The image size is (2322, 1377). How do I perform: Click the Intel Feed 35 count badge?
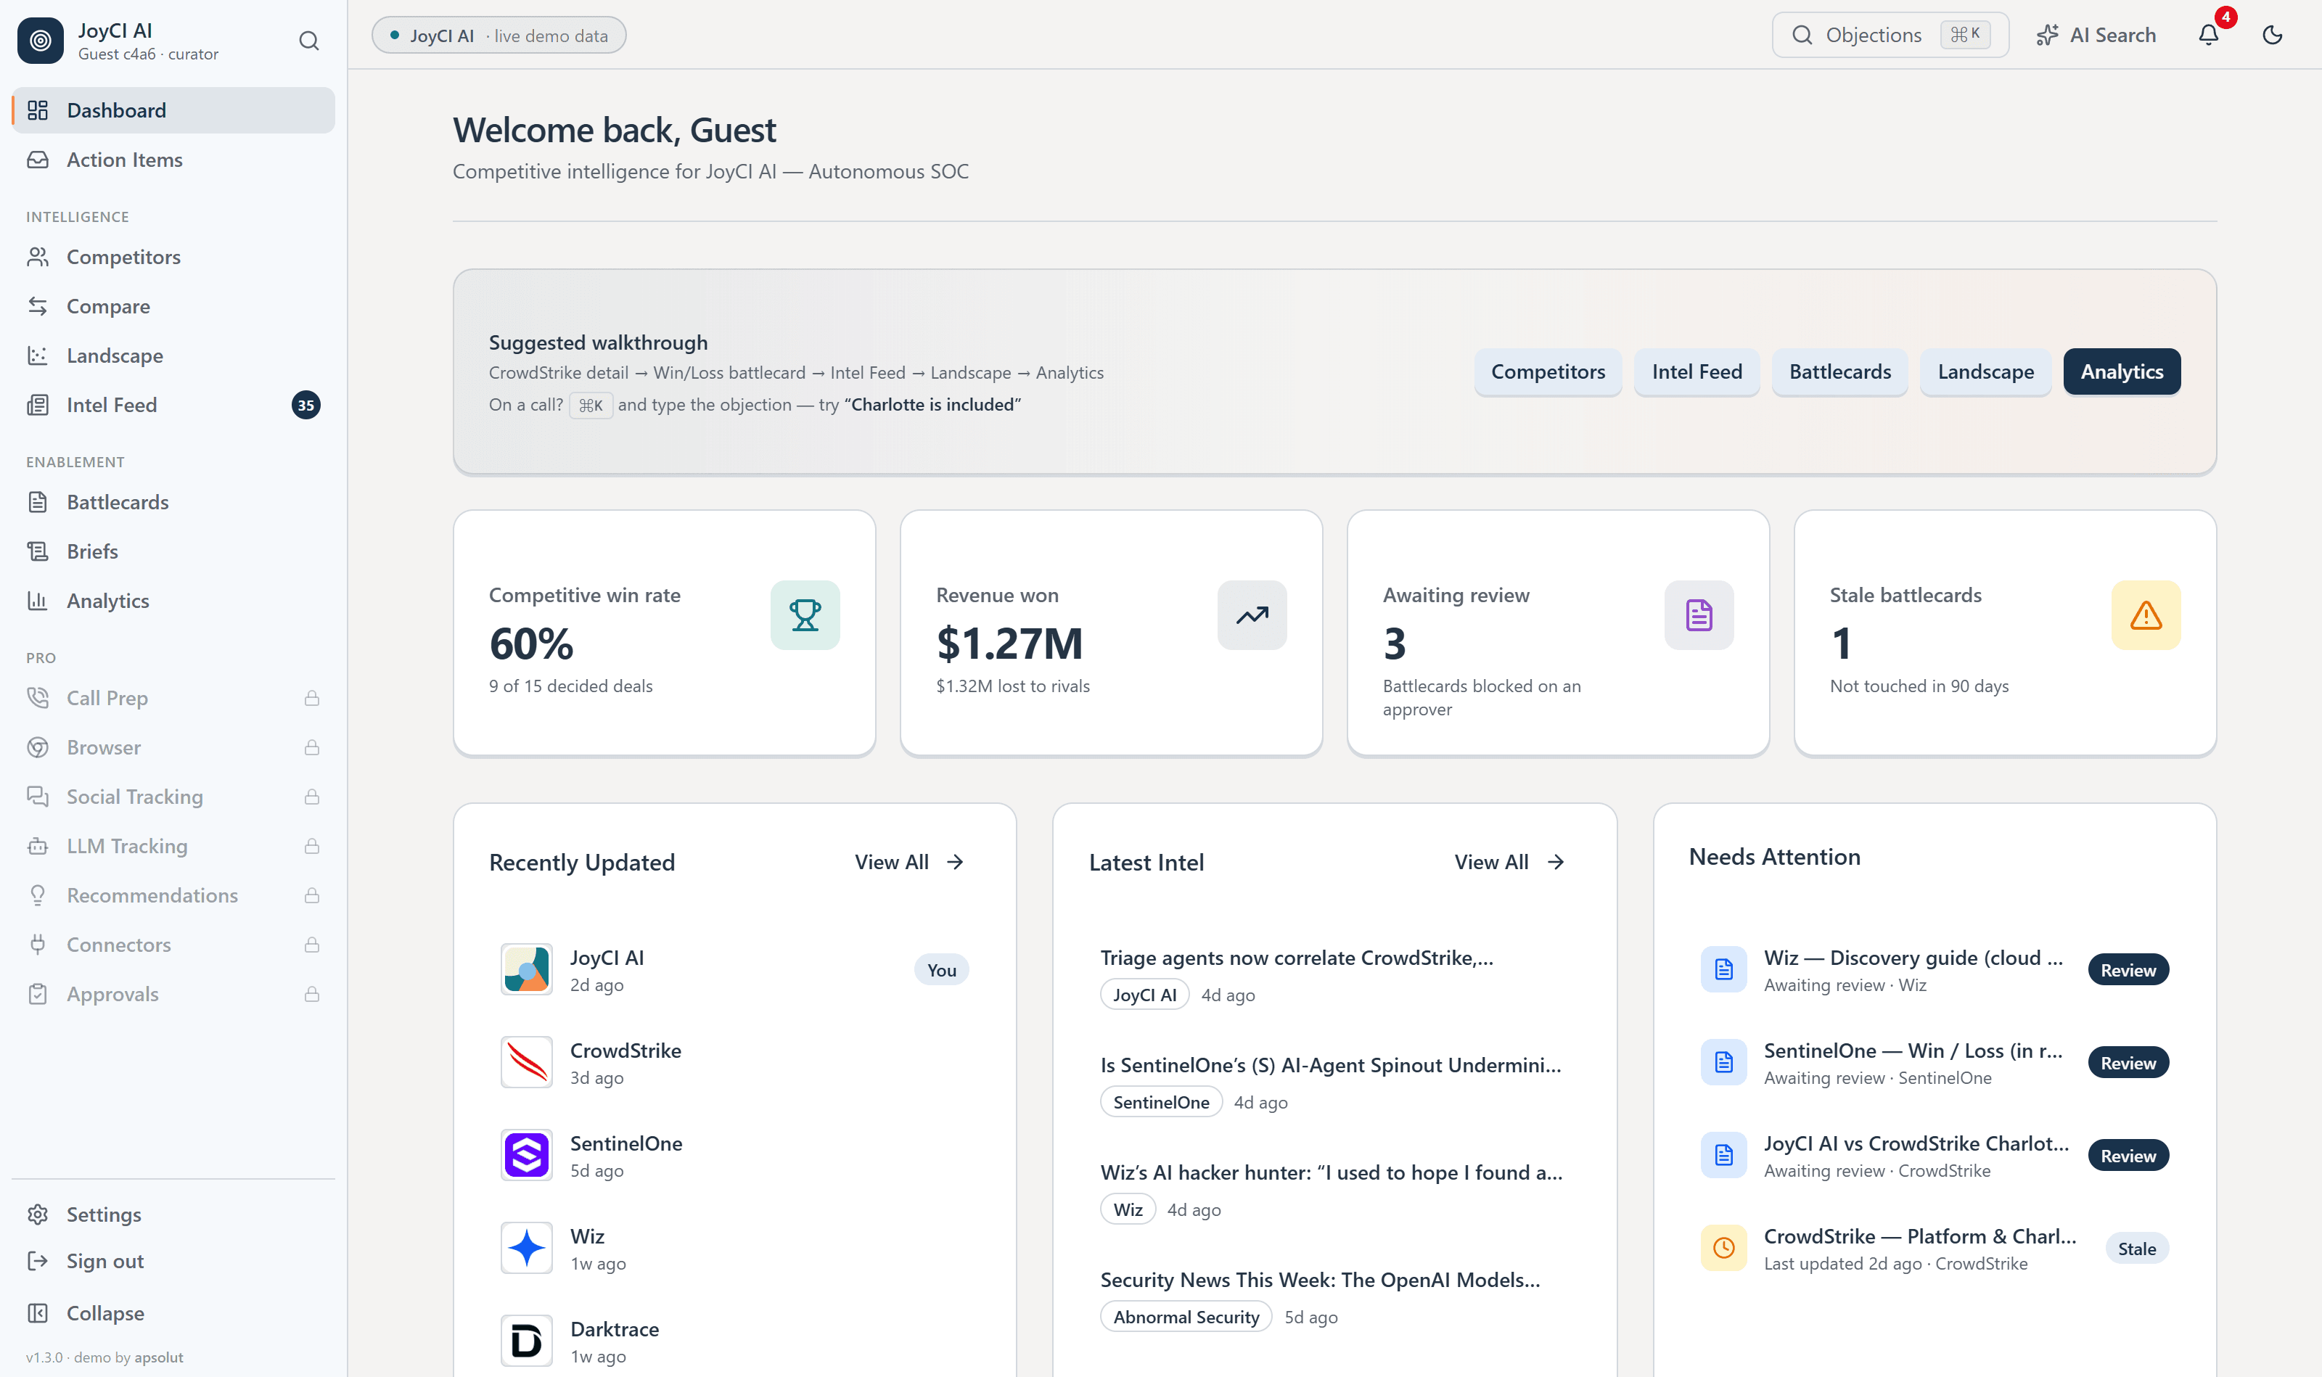[x=305, y=405]
